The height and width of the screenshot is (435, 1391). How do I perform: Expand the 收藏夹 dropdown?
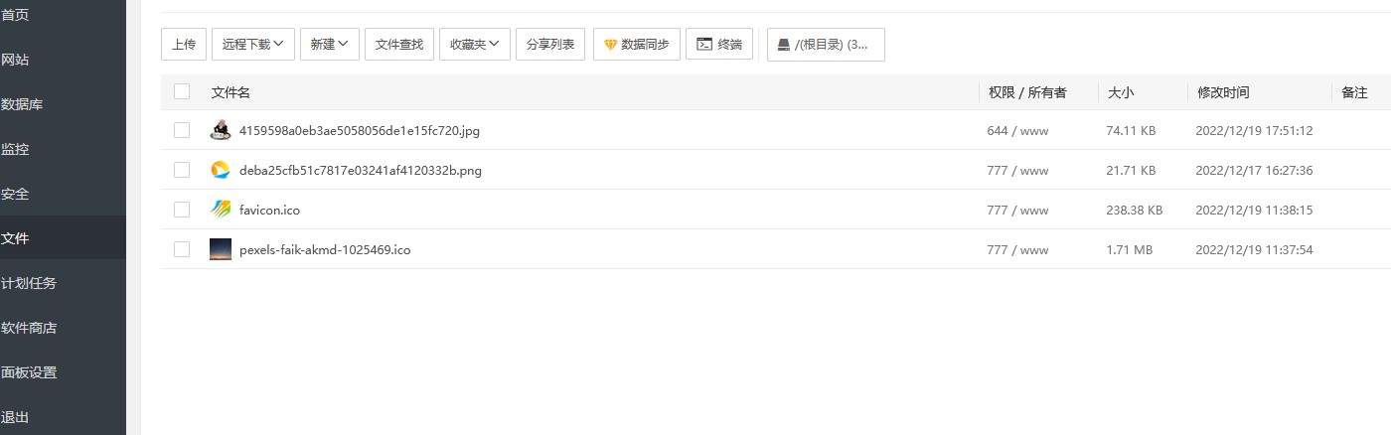(x=475, y=45)
